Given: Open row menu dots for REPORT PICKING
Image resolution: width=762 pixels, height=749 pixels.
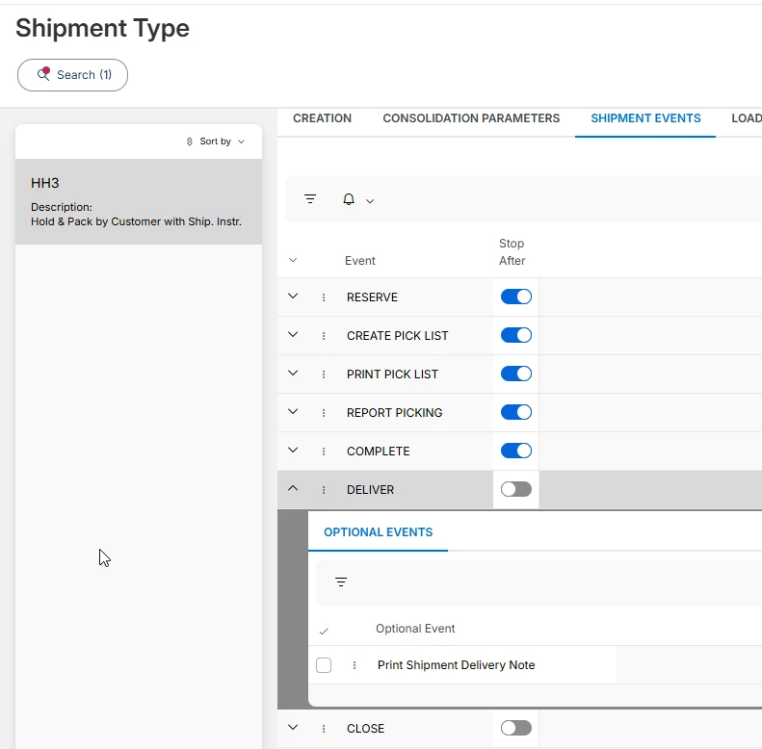Looking at the screenshot, I should (x=324, y=413).
